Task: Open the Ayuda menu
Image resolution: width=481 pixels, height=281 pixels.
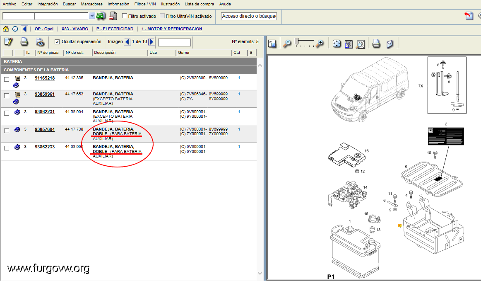Action: 225,4
